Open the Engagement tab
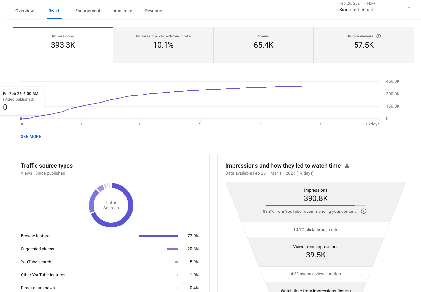This screenshot has height=292, width=421. [x=88, y=11]
